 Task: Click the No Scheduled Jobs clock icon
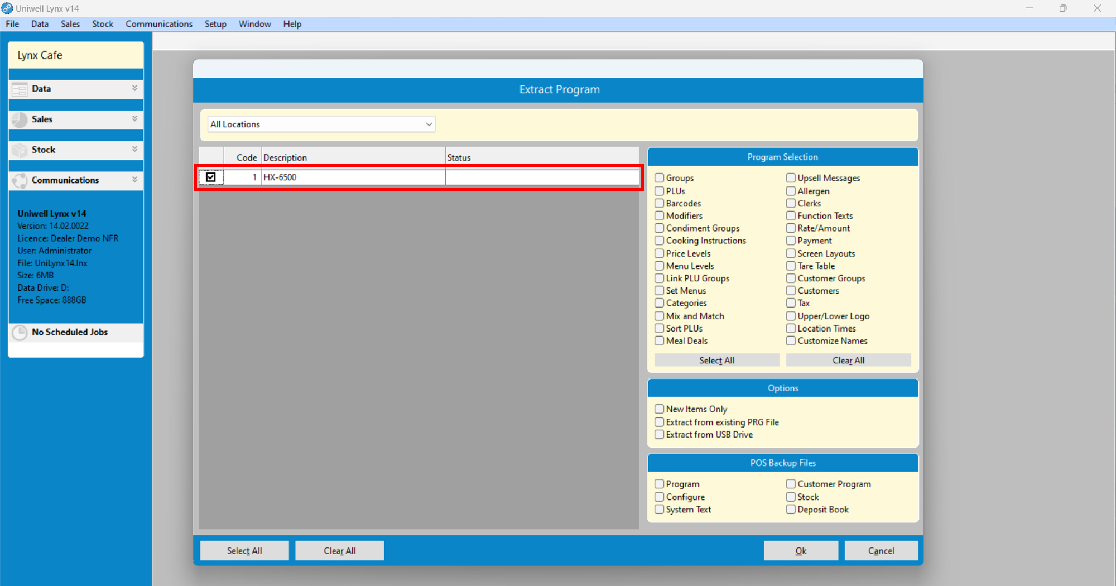20,332
